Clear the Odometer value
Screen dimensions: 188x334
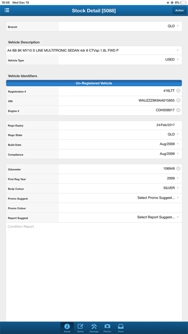(178, 168)
